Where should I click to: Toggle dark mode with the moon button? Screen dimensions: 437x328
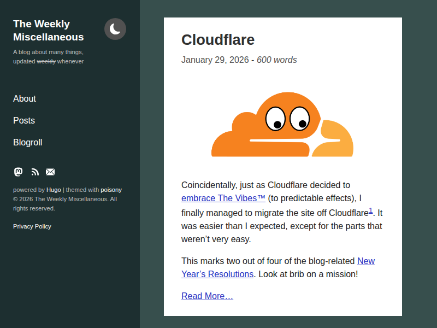115,29
